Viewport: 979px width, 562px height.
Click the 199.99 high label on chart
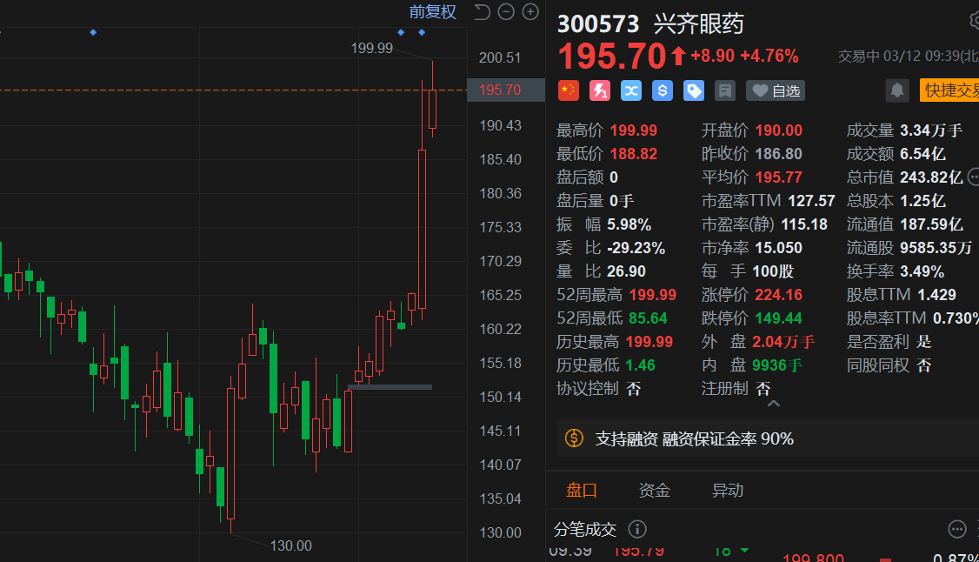372,48
